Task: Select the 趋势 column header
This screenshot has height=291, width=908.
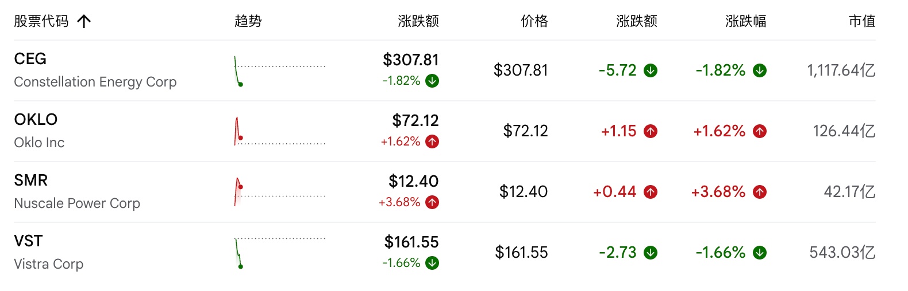Action: click(248, 21)
